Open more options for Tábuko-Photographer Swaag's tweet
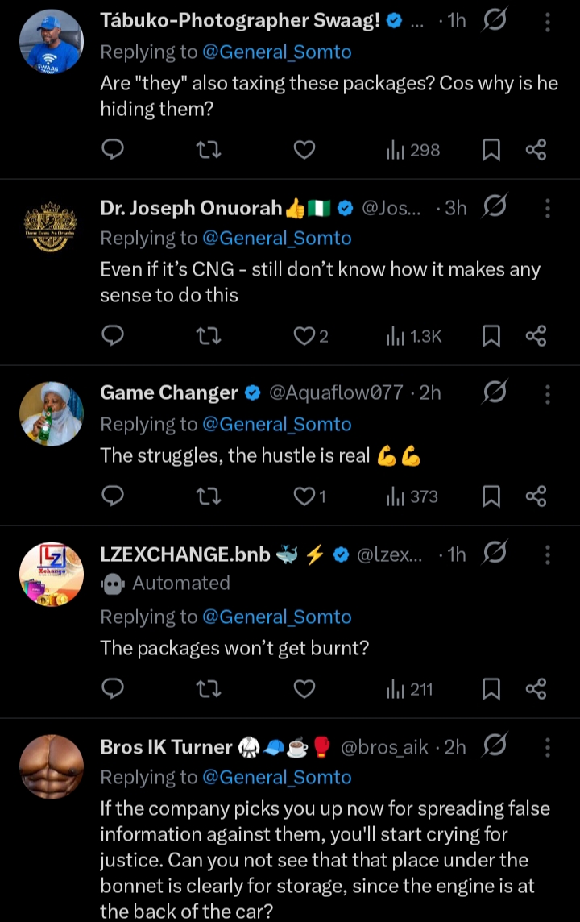The height and width of the screenshot is (922, 580). (548, 23)
